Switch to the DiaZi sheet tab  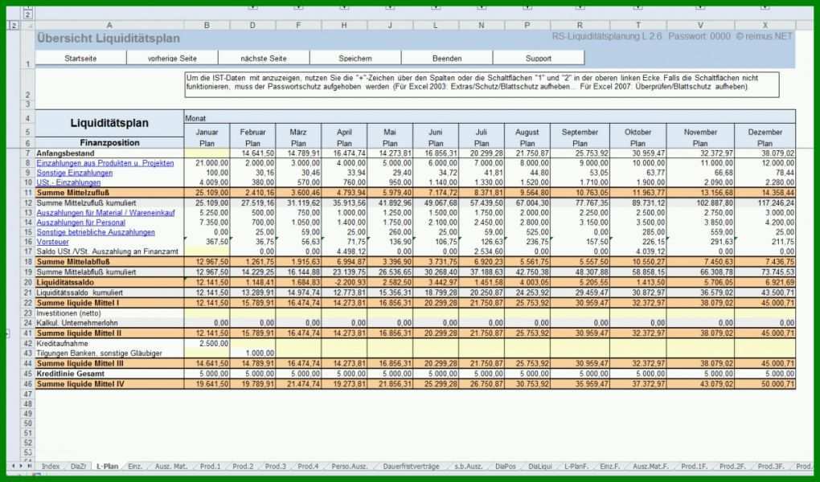(78, 466)
